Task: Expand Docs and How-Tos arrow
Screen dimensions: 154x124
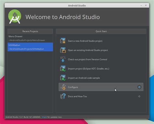Action: point(139,96)
